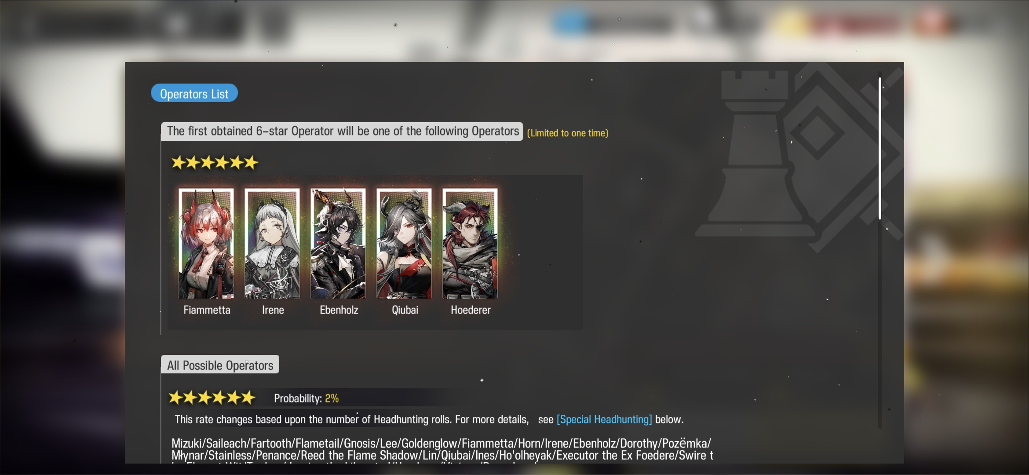Click the All Possible Operators heading
The width and height of the screenshot is (1029, 475).
220,365
